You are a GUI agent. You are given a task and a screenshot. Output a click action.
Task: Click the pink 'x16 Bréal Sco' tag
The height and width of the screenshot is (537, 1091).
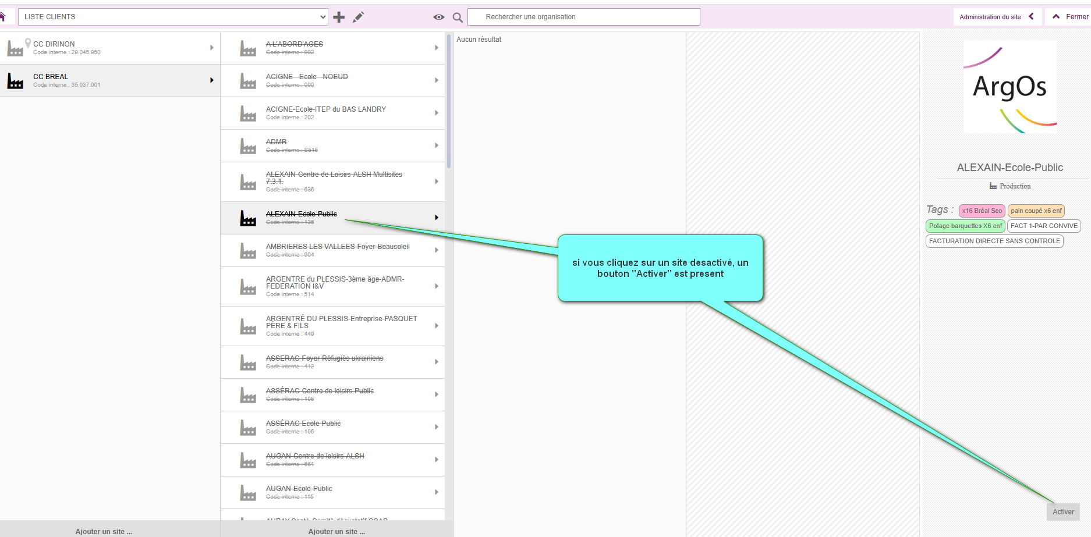(x=982, y=211)
